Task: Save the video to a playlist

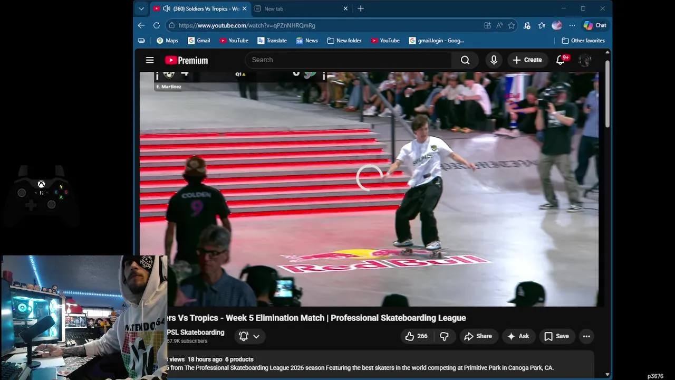Action: pos(557,336)
